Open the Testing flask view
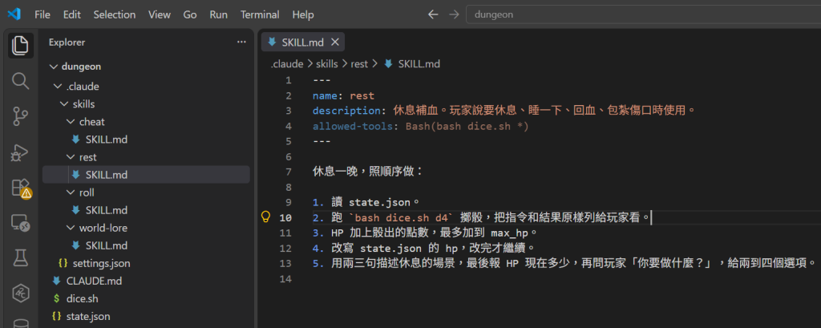821x328 pixels. 20,257
